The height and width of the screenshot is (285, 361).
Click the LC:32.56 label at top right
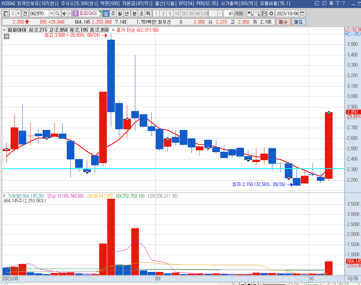(353, 29)
